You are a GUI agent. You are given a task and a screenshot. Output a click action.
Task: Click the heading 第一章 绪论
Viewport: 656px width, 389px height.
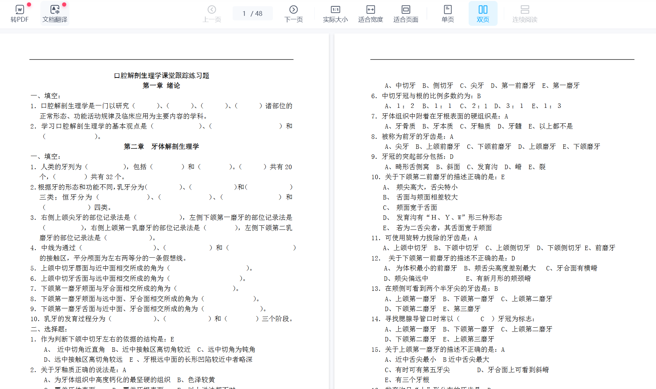point(161,85)
